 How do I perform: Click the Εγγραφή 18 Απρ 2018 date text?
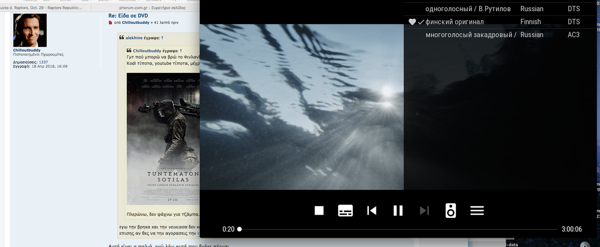coord(40,66)
